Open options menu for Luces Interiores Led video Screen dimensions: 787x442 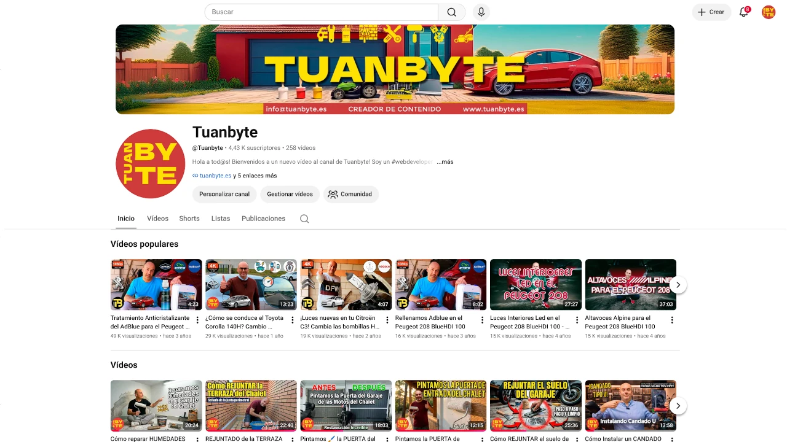click(577, 320)
